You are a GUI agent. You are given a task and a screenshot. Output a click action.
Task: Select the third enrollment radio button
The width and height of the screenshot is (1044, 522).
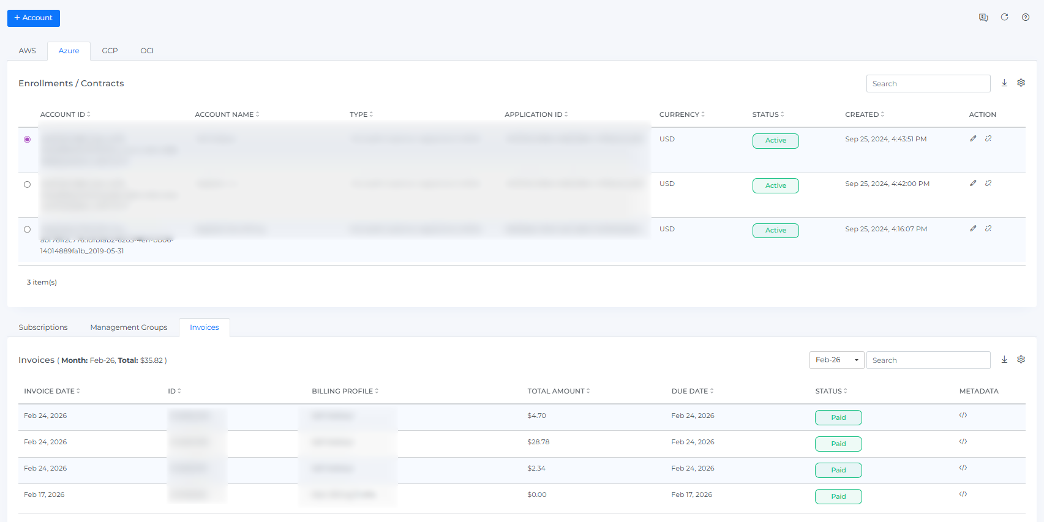(x=27, y=229)
